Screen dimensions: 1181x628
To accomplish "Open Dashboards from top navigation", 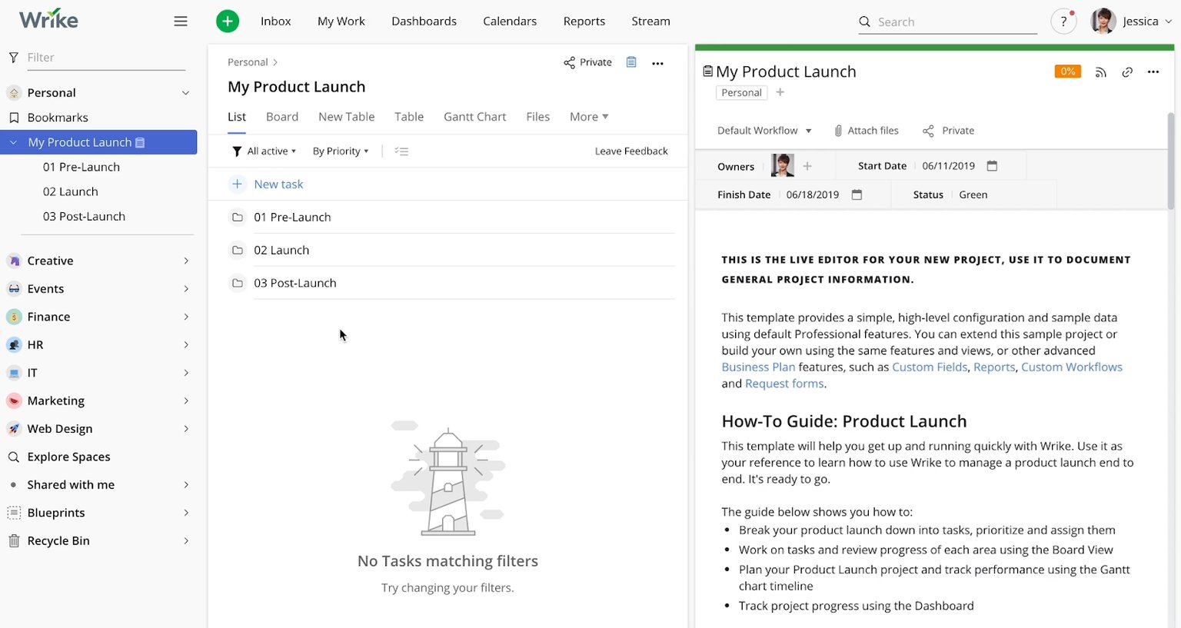I will point(424,22).
